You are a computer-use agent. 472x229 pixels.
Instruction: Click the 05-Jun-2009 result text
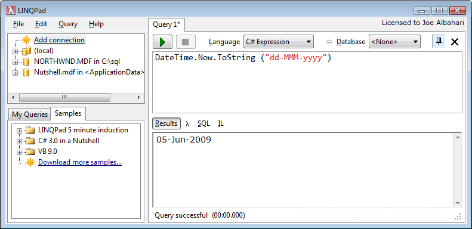pos(184,140)
